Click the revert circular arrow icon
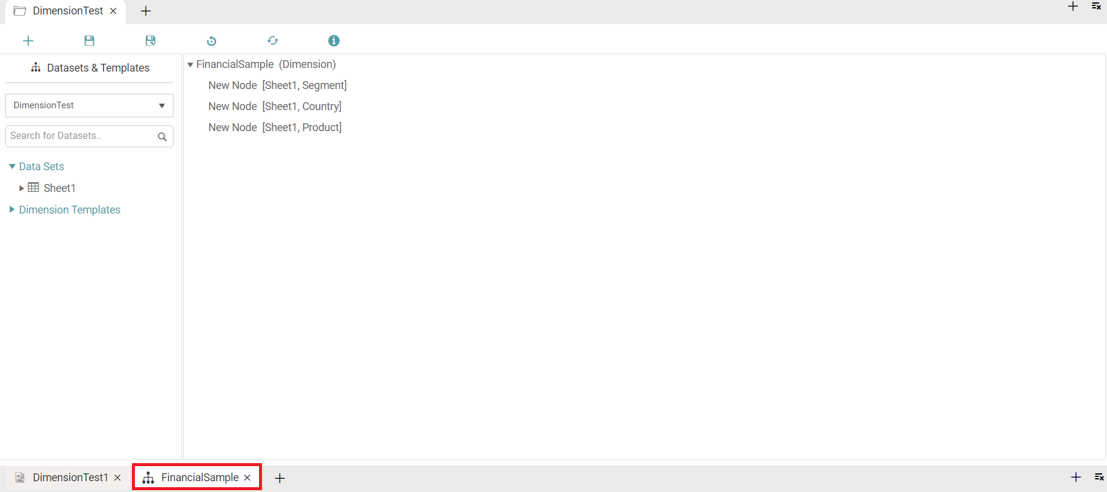Viewport: 1107px width, 492px height. click(x=211, y=41)
